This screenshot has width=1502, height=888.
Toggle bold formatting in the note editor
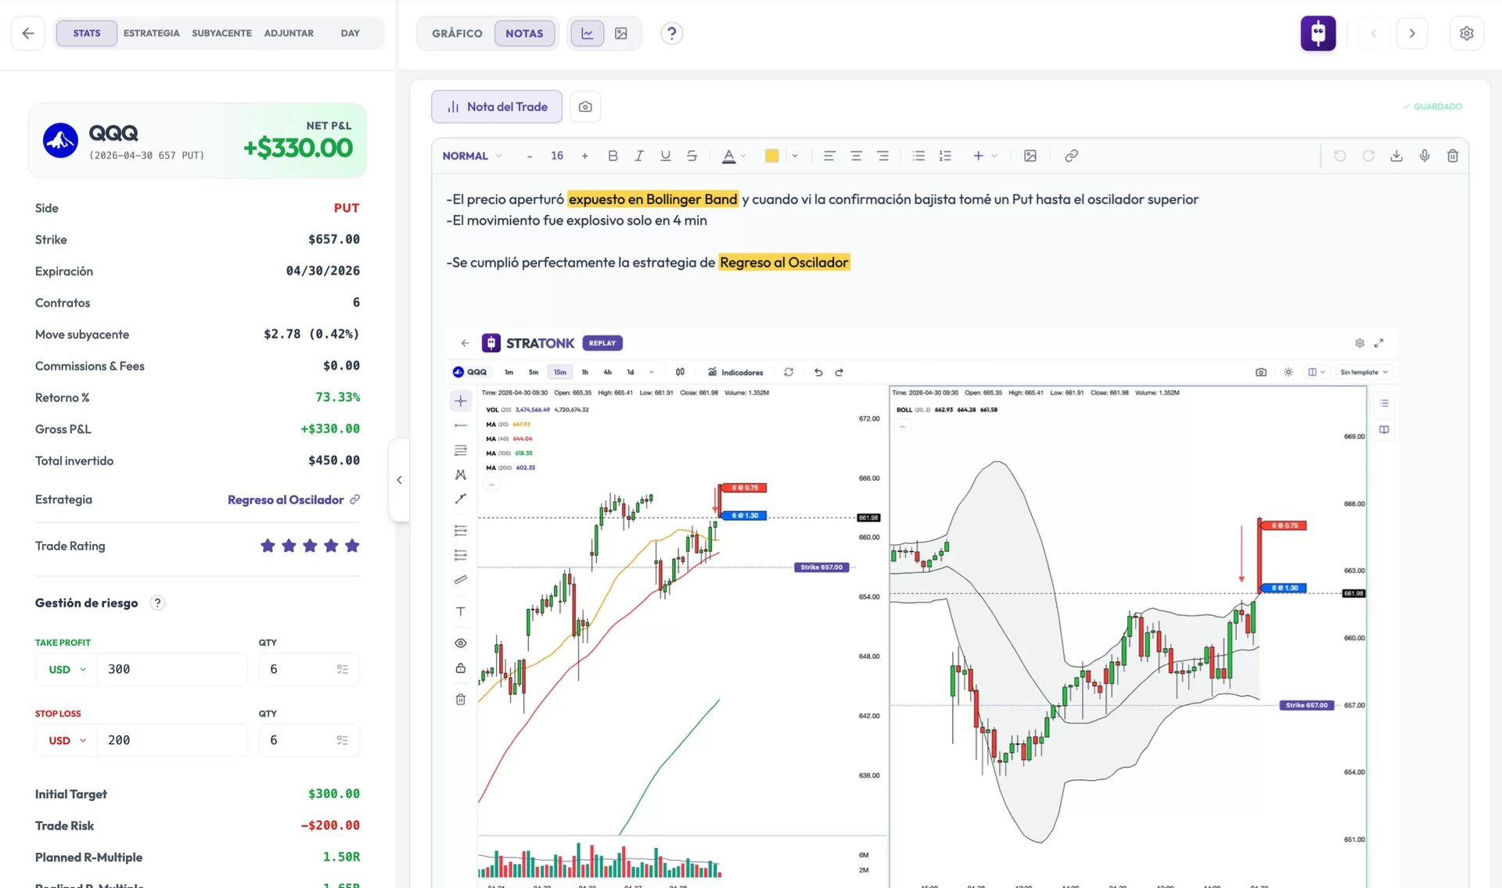coord(613,156)
